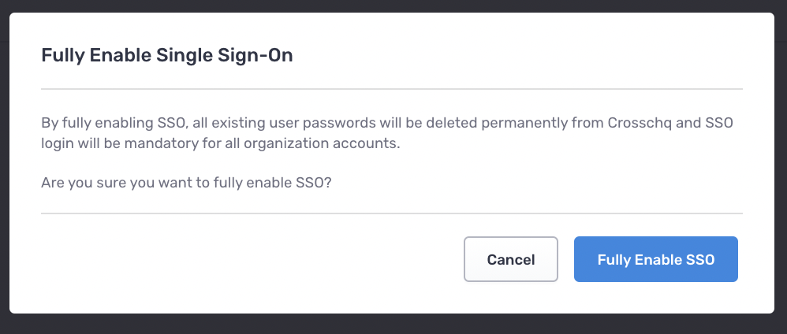787x334 pixels.
Task: Click the divider line below the title
Action: pyautogui.click(x=392, y=89)
